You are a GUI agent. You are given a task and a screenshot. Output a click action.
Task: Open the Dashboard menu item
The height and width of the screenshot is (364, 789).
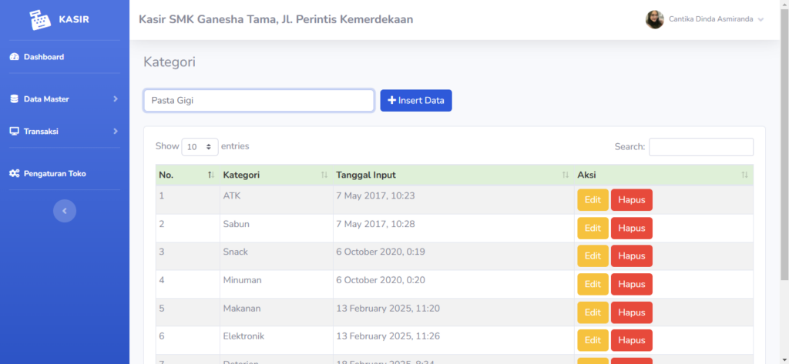[x=65, y=57]
